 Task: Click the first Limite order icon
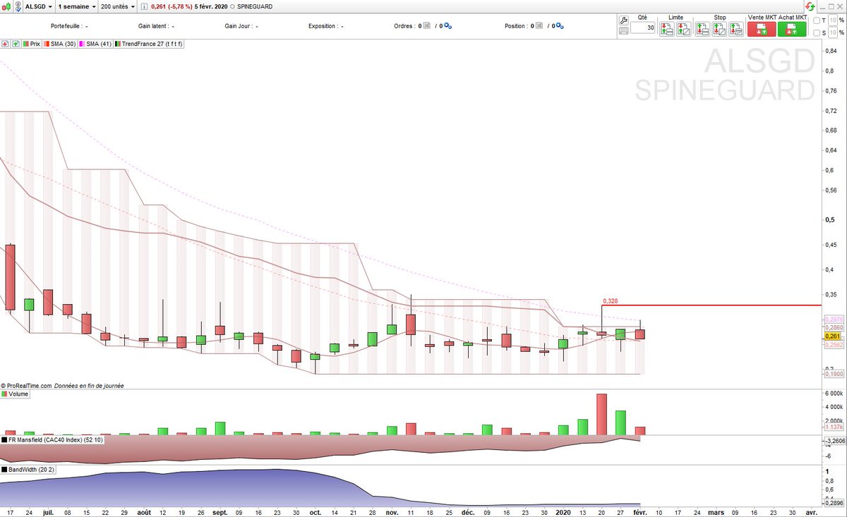point(667,29)
